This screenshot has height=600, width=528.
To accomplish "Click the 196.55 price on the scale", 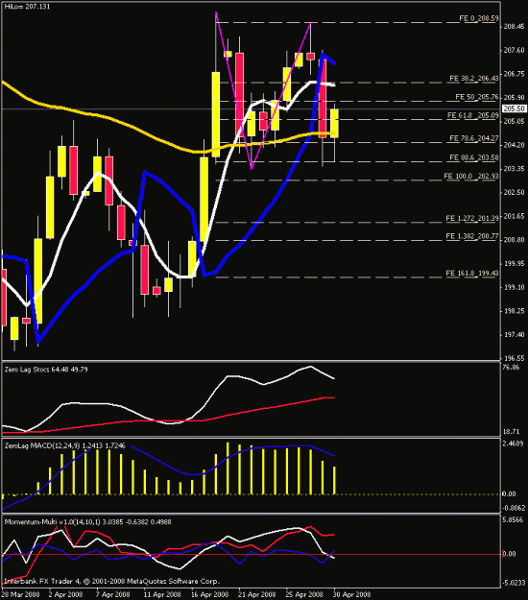I will point(514,358).
